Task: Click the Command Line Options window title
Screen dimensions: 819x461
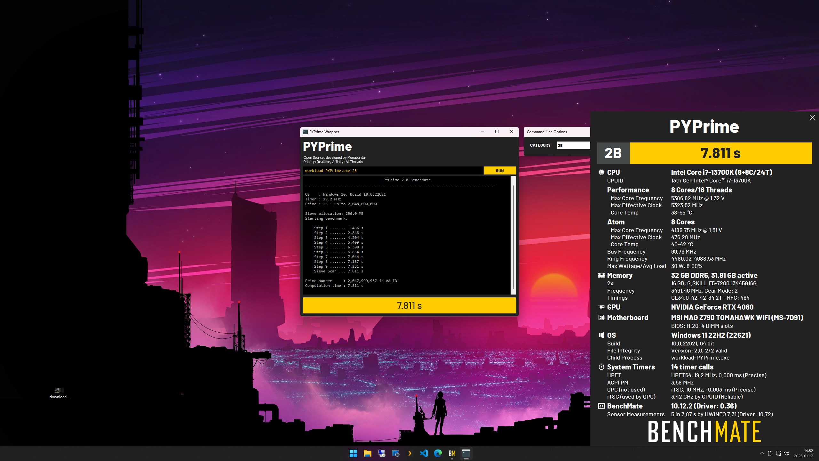Action: click(547, 132)
